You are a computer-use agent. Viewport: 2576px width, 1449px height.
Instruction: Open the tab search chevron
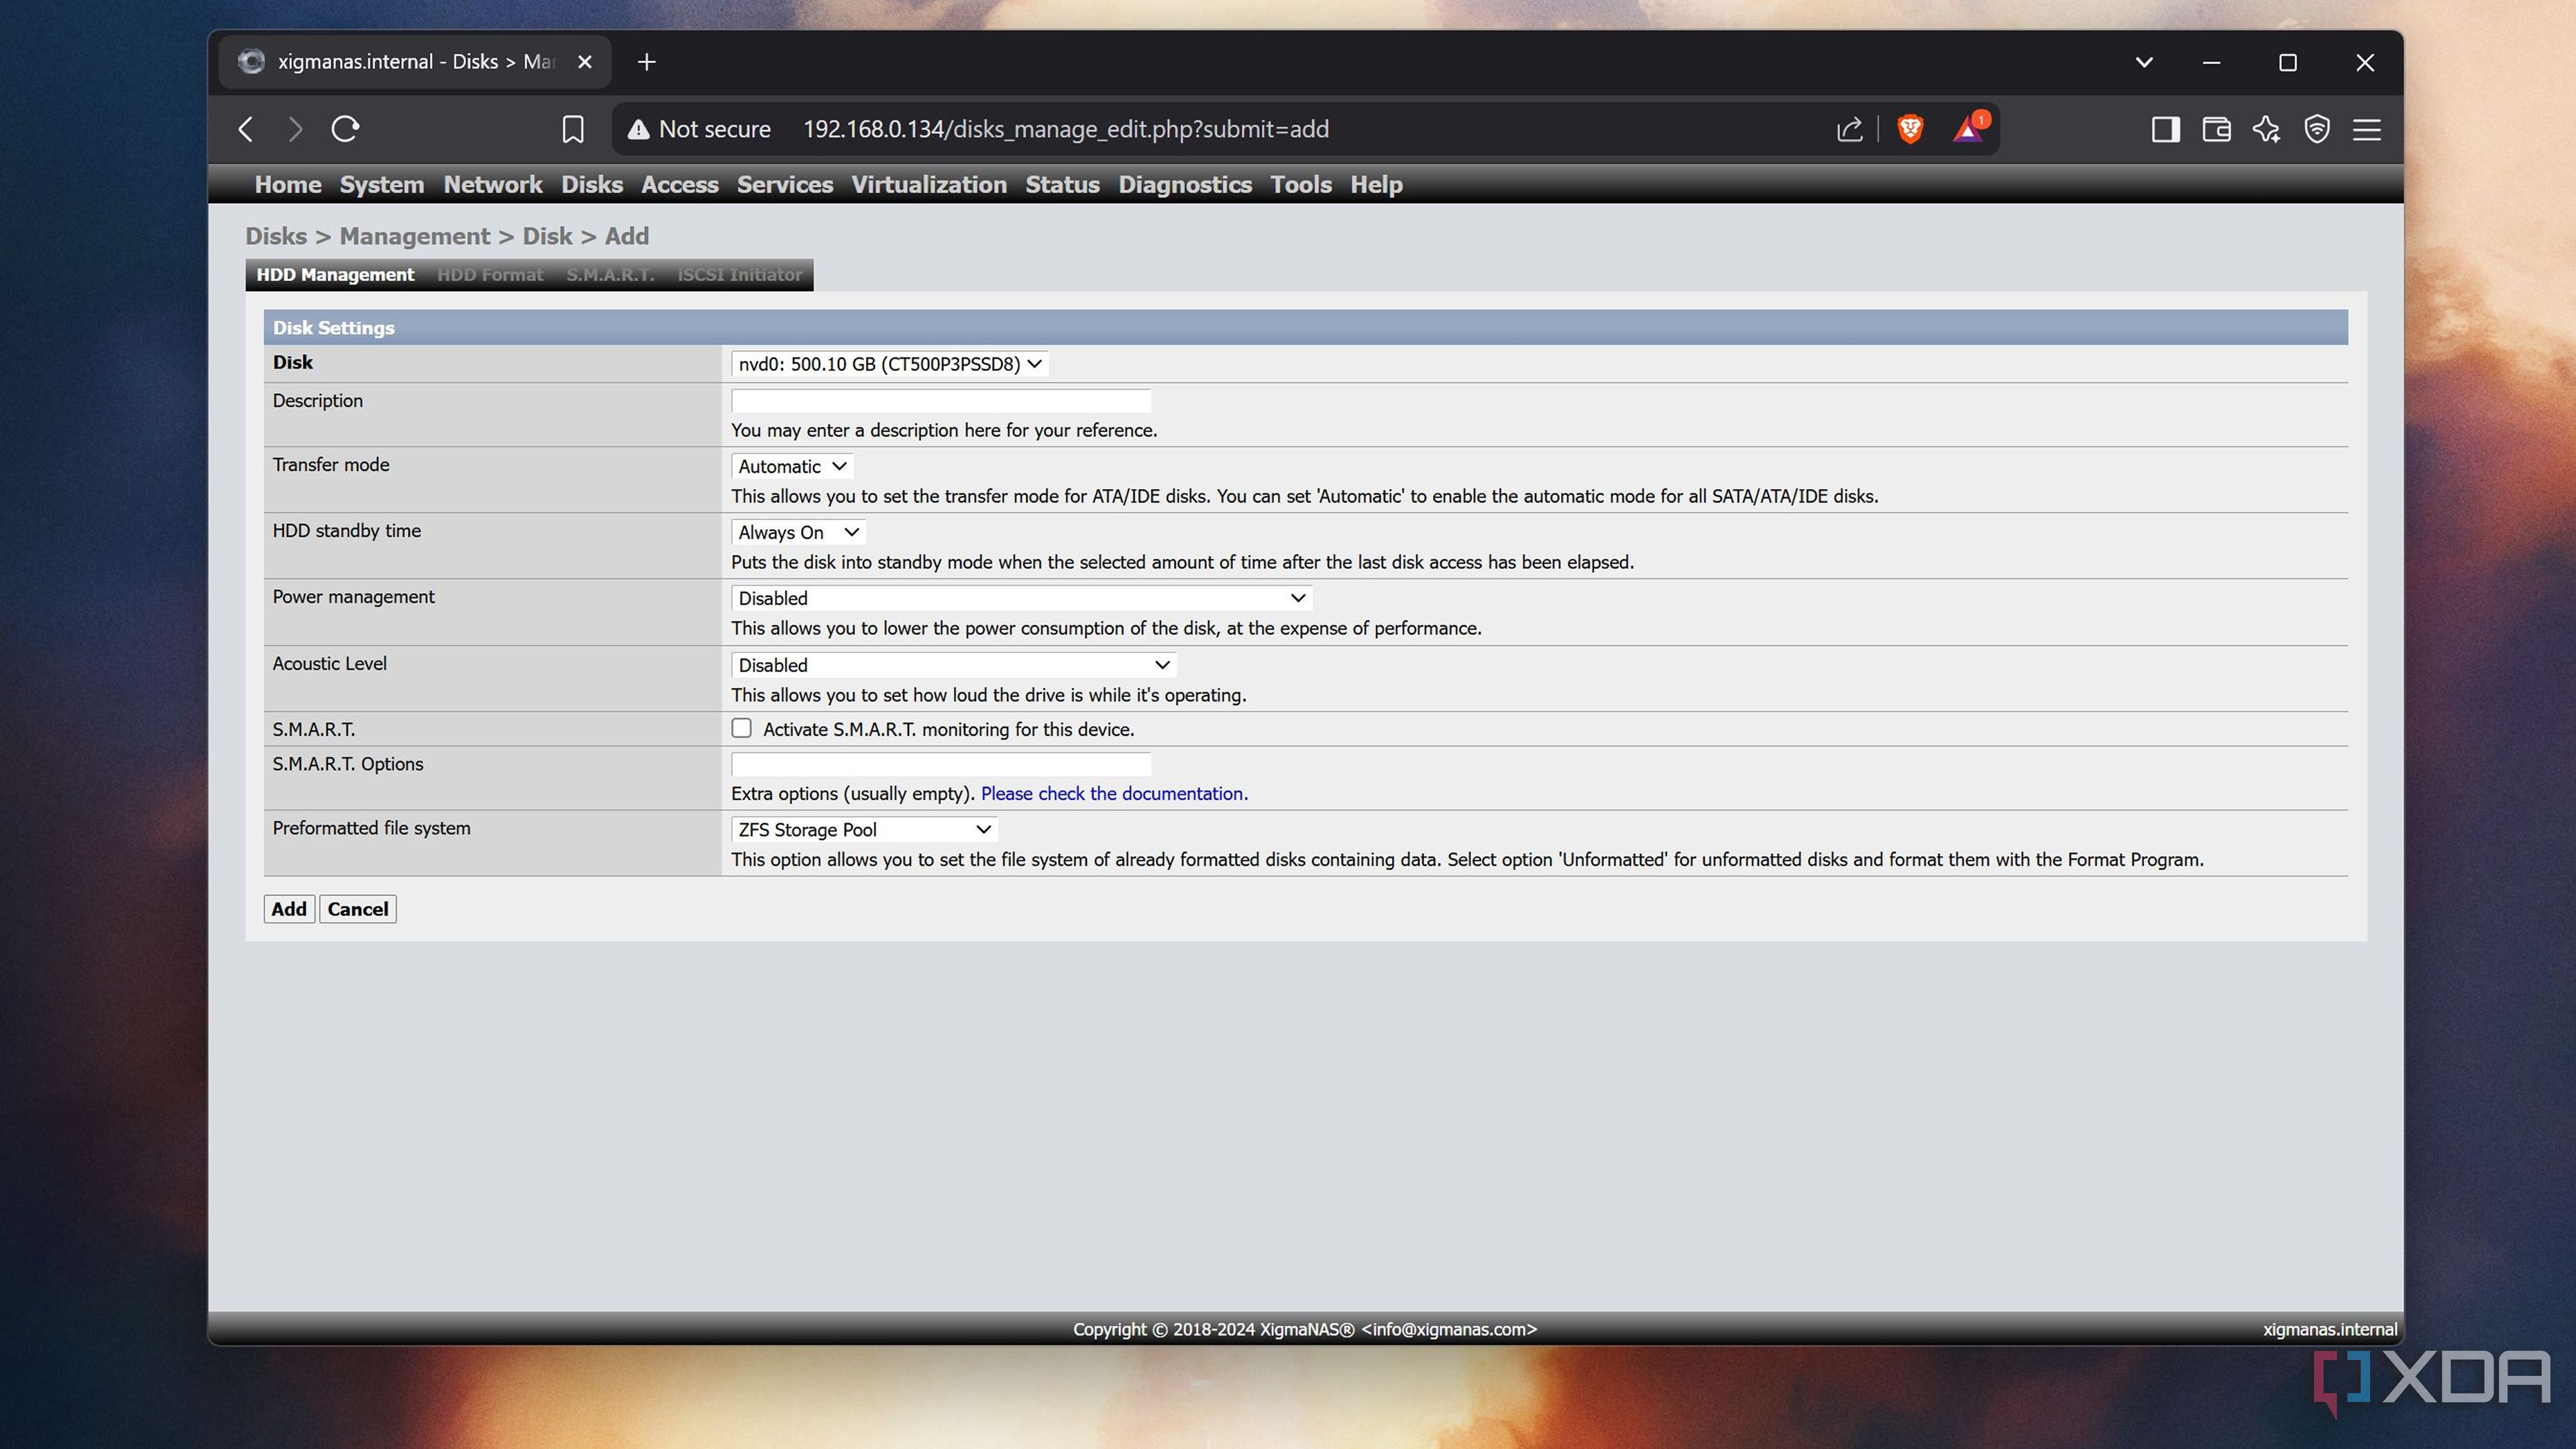2144,62
